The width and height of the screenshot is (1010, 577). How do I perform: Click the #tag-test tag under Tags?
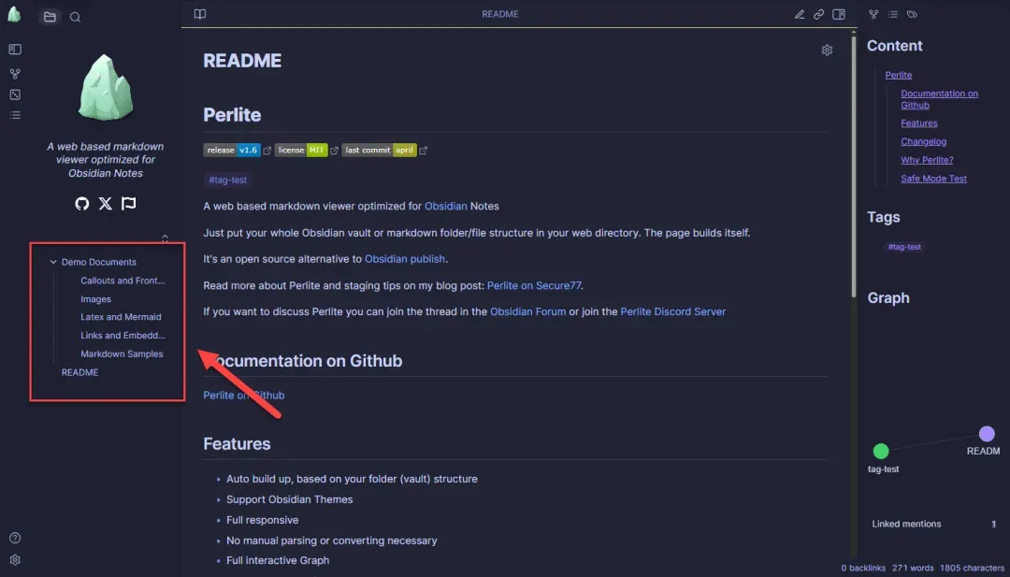point(904,247)
